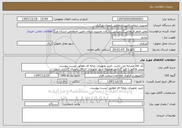Click the remaining days field showing 2
182x128 pixels.
141,49
